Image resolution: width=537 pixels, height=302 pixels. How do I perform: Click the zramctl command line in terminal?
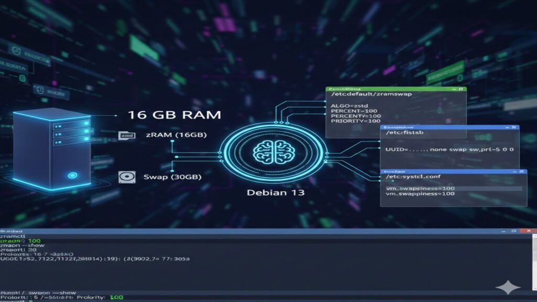pos(14,236)
